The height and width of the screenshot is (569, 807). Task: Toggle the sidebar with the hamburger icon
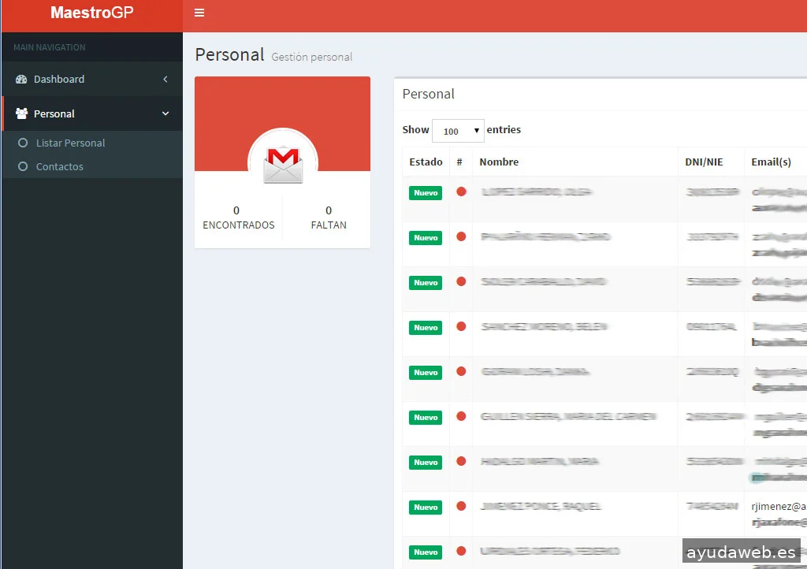199,13
